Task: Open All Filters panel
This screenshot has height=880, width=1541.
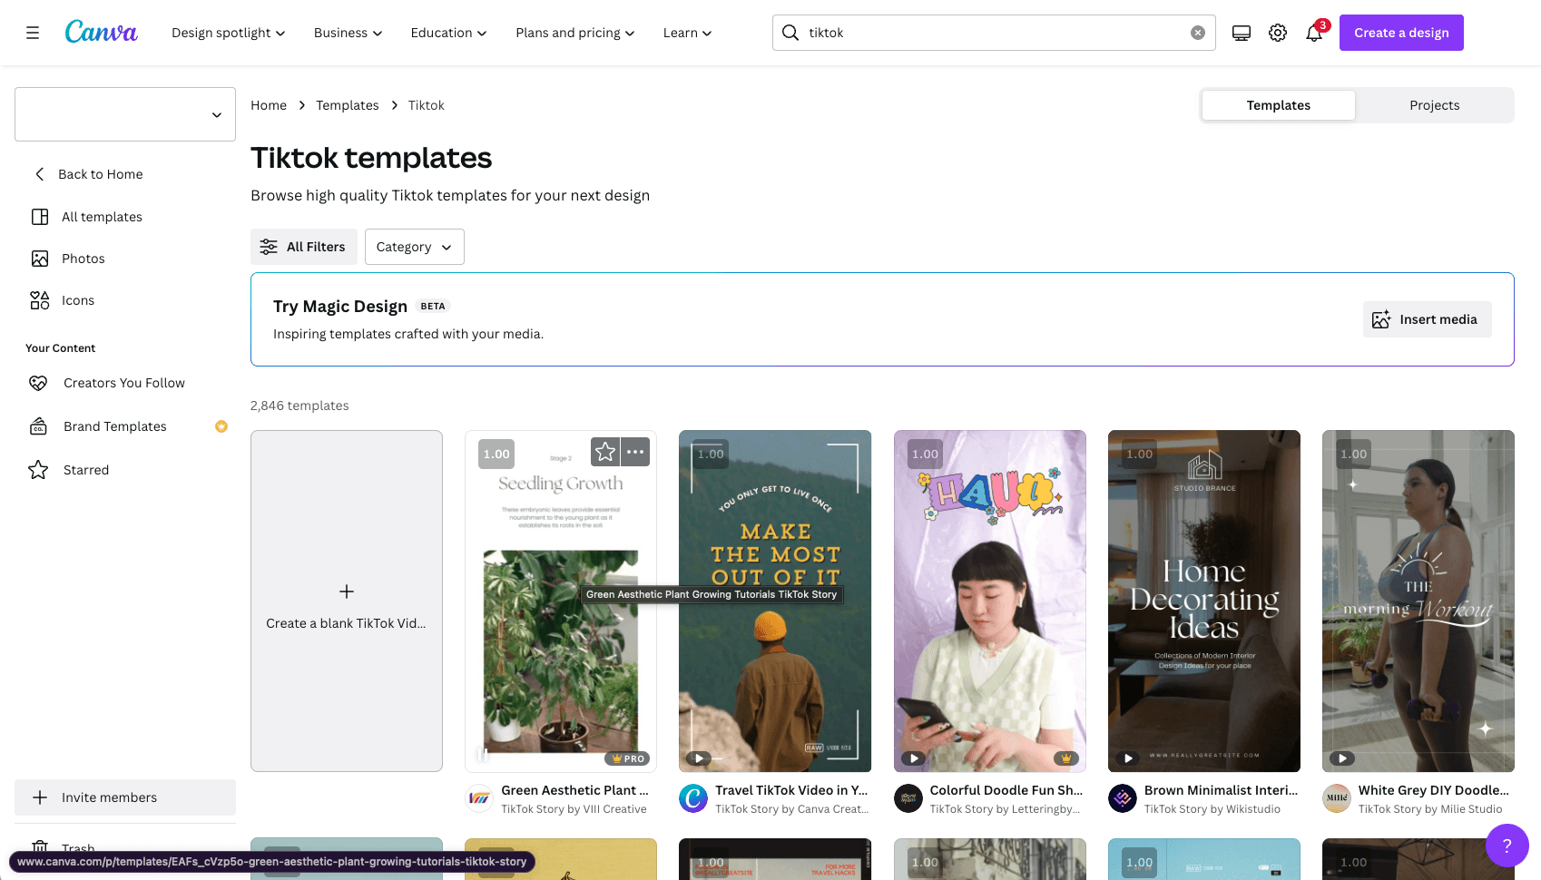Action: point(304,247)
